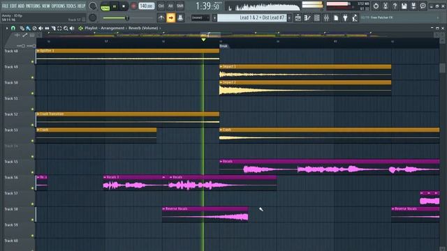Select the Select (dashed box) tool
This screenshot has height=251, width=447.
point(59,28)
